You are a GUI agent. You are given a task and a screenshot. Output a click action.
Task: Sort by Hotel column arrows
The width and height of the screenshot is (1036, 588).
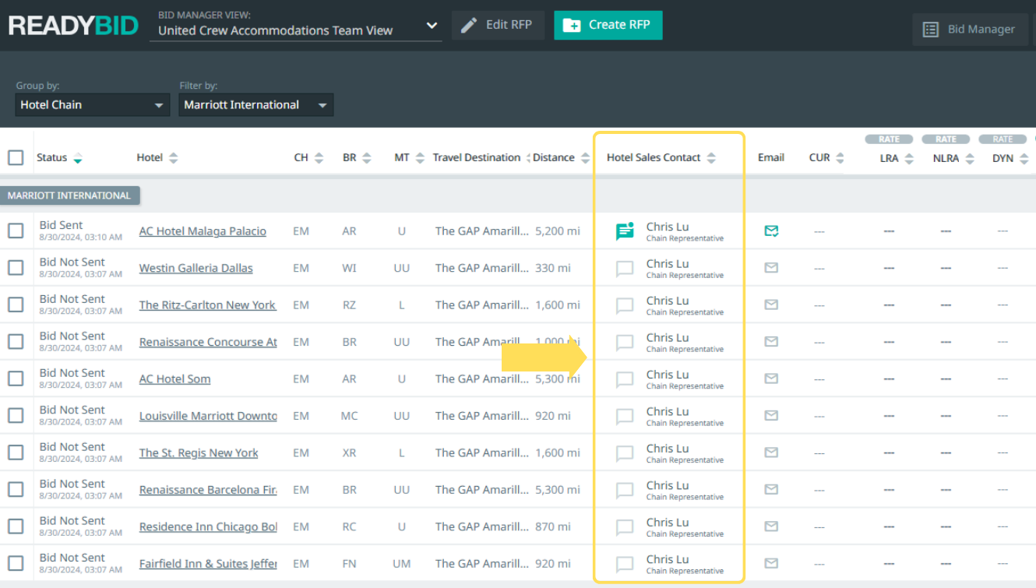173,158
